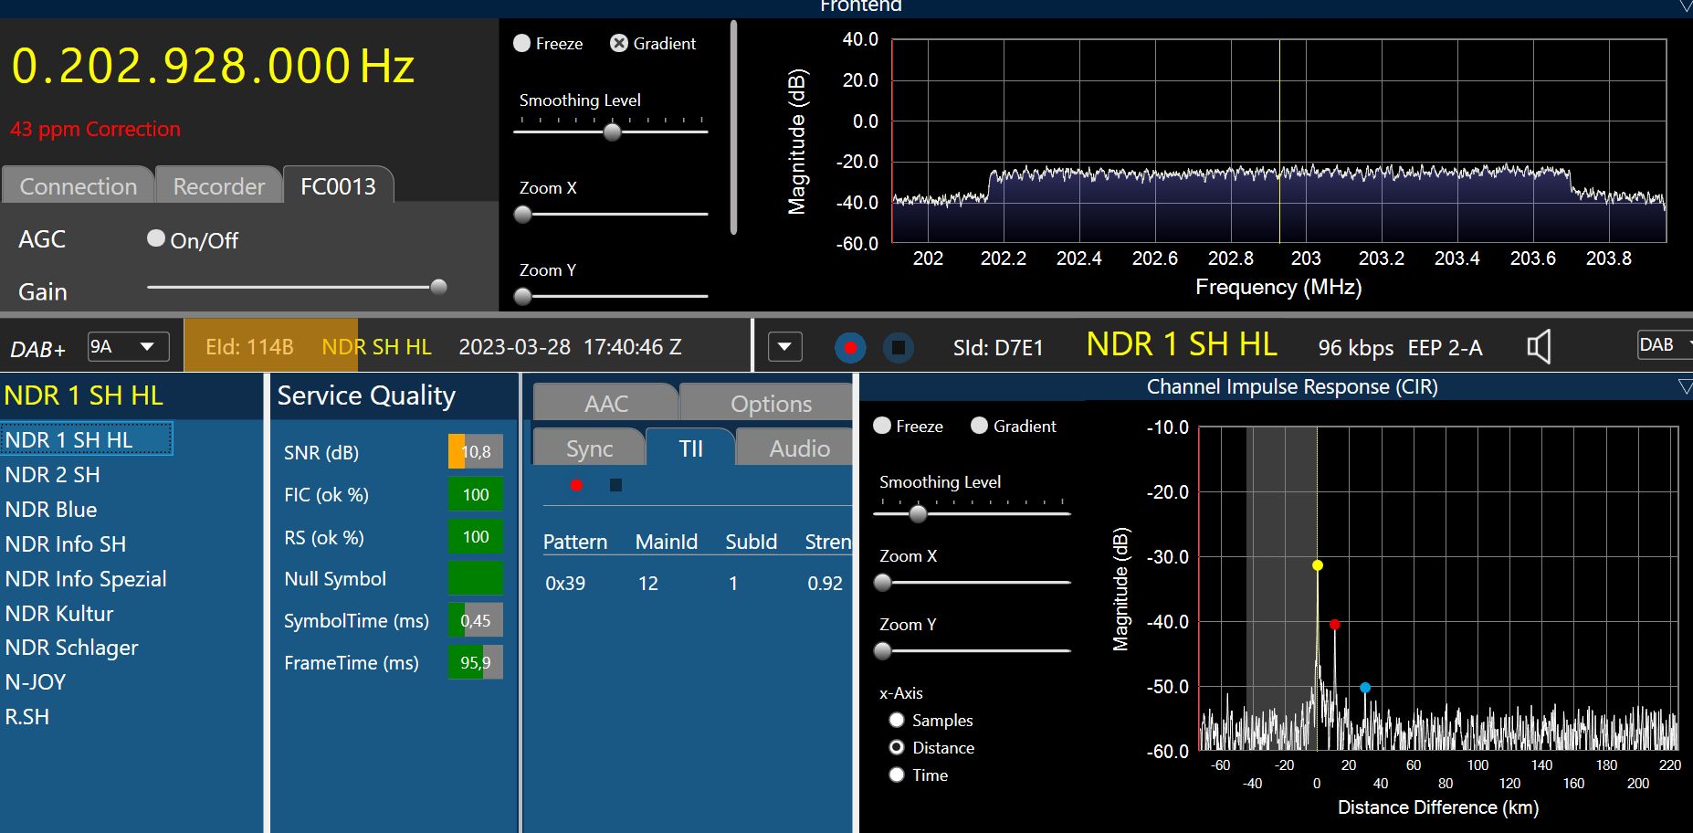Click the stop recording square button

coord(899,348)
